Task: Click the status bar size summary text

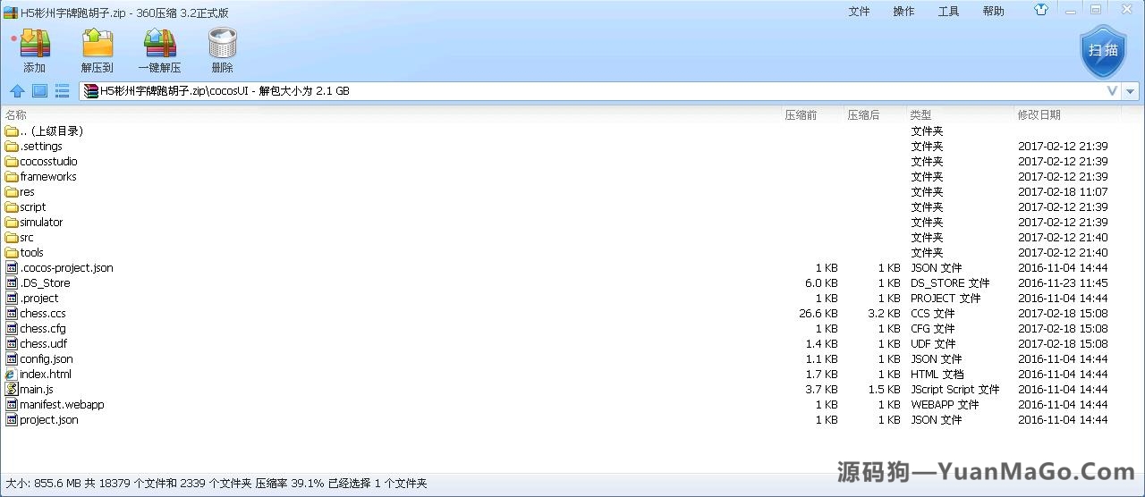Action: pos(216,483)
